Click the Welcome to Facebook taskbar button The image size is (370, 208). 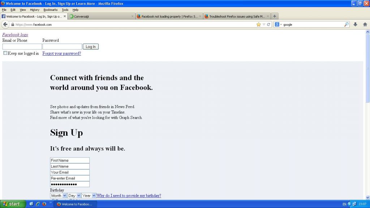point(75,204)
